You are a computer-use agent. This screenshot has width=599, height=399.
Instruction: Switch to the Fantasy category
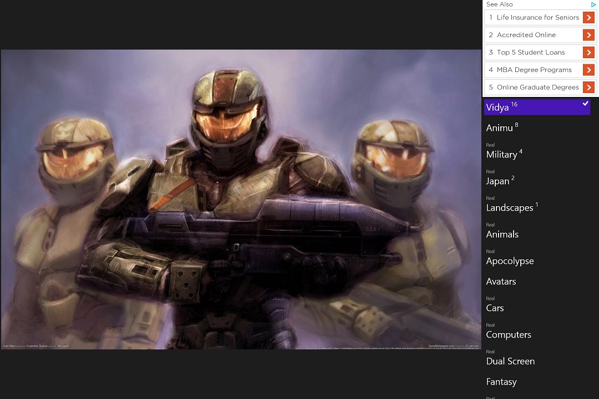(x=501, y=382)
